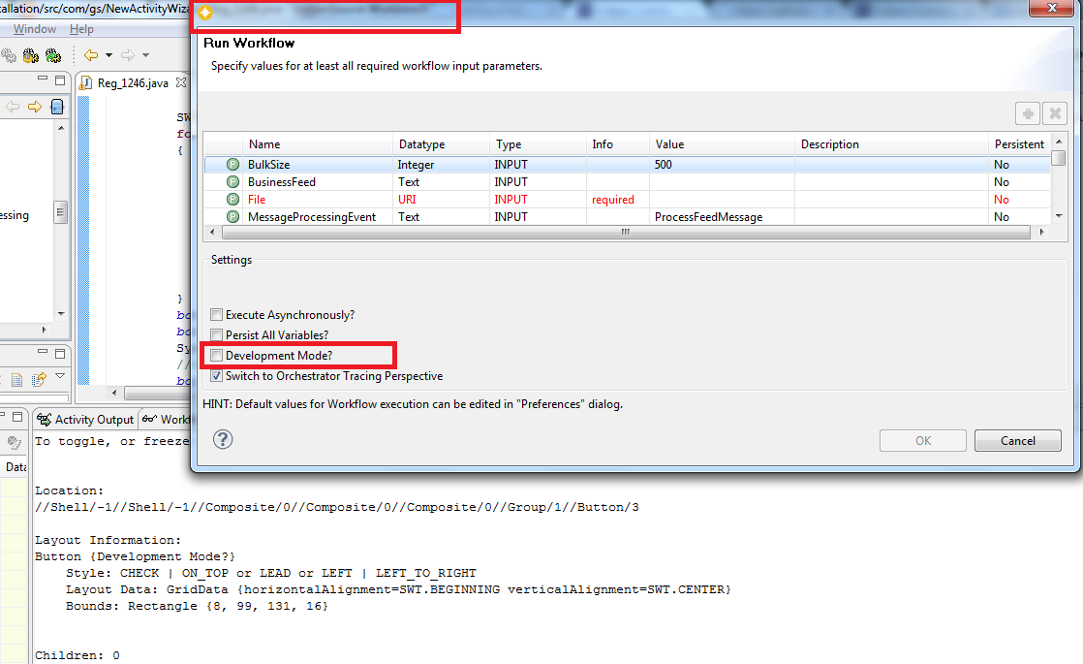Close the Reg_1246.java editor tab
This screenshot has height=664, width=1083.
pos(181,82)
